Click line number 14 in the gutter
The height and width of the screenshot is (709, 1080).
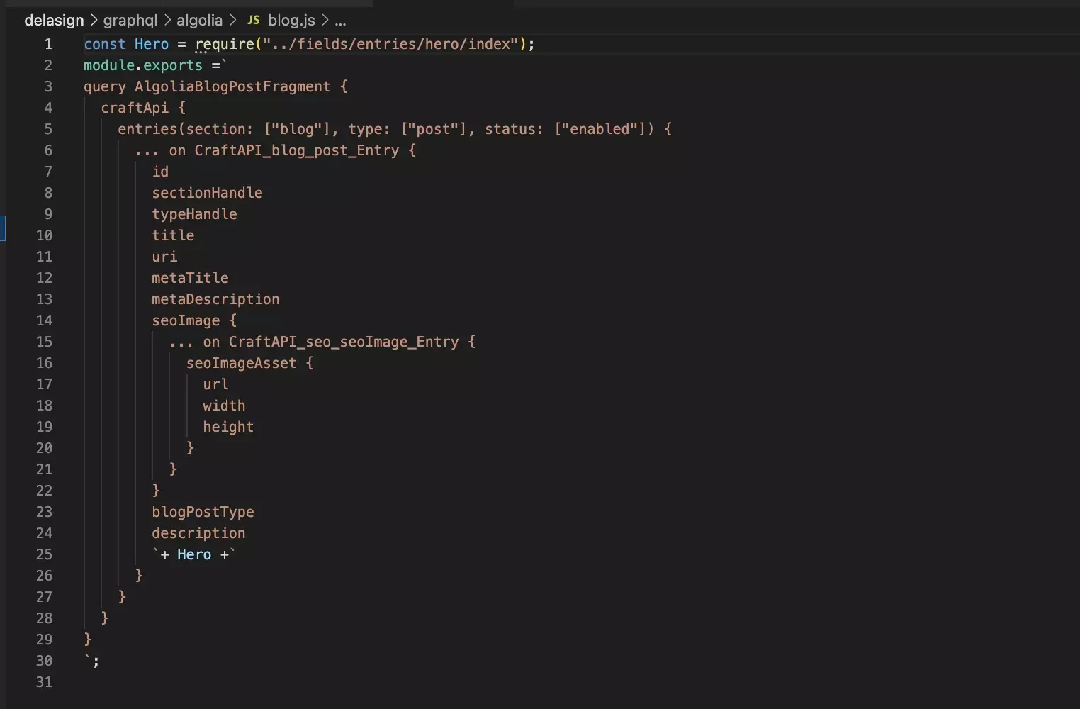pos(44,320)
